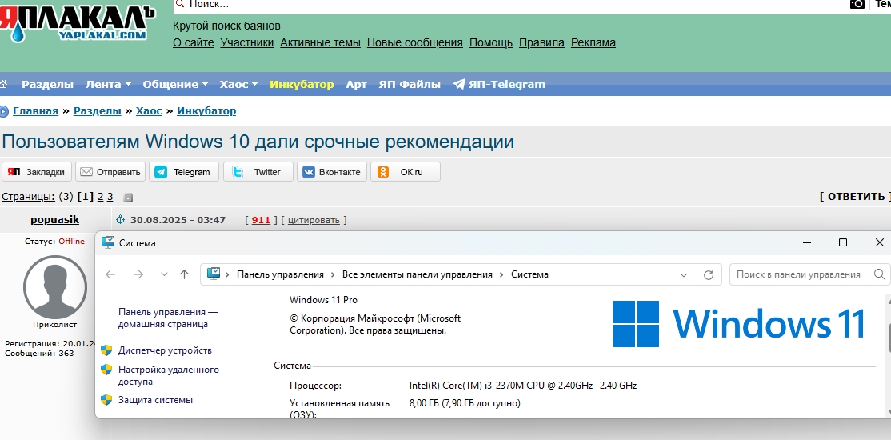The width and height of the screenshot is (891, 440).
Task: Click the small gray icon after page numbers
Action: tap(129, 198)
